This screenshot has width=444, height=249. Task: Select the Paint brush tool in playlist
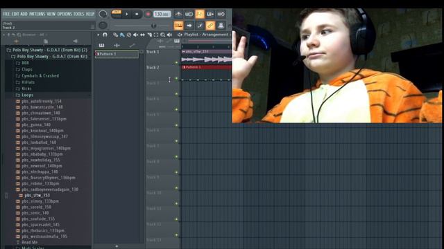pyautogui.click(x=122, y=35)
